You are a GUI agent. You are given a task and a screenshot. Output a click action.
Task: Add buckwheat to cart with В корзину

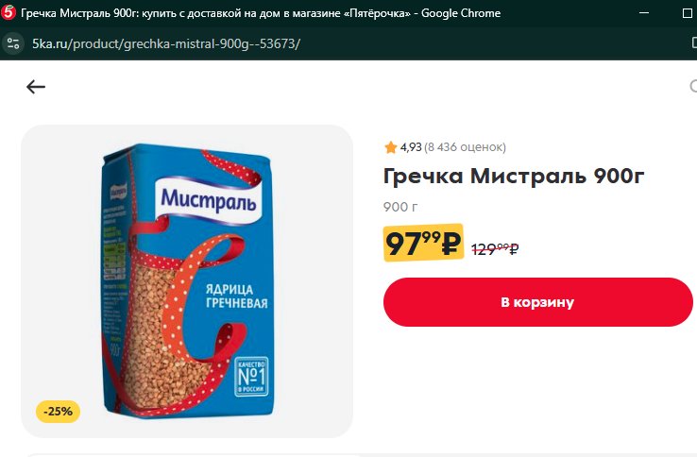click(x=538, y=302)
